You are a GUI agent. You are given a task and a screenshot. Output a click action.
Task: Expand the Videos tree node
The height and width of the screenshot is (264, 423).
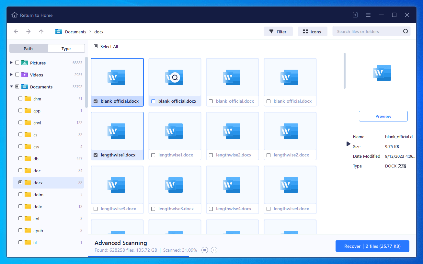12,75
